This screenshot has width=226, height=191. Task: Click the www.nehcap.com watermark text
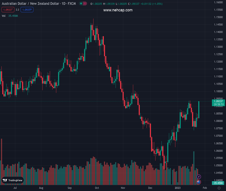118,10
